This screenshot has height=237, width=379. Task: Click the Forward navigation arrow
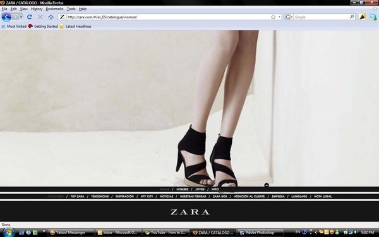(15, 17)
